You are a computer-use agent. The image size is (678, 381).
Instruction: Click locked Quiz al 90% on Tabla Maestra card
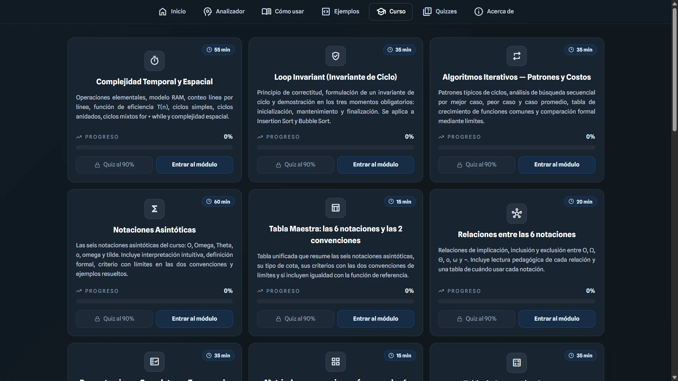[296, 319]
